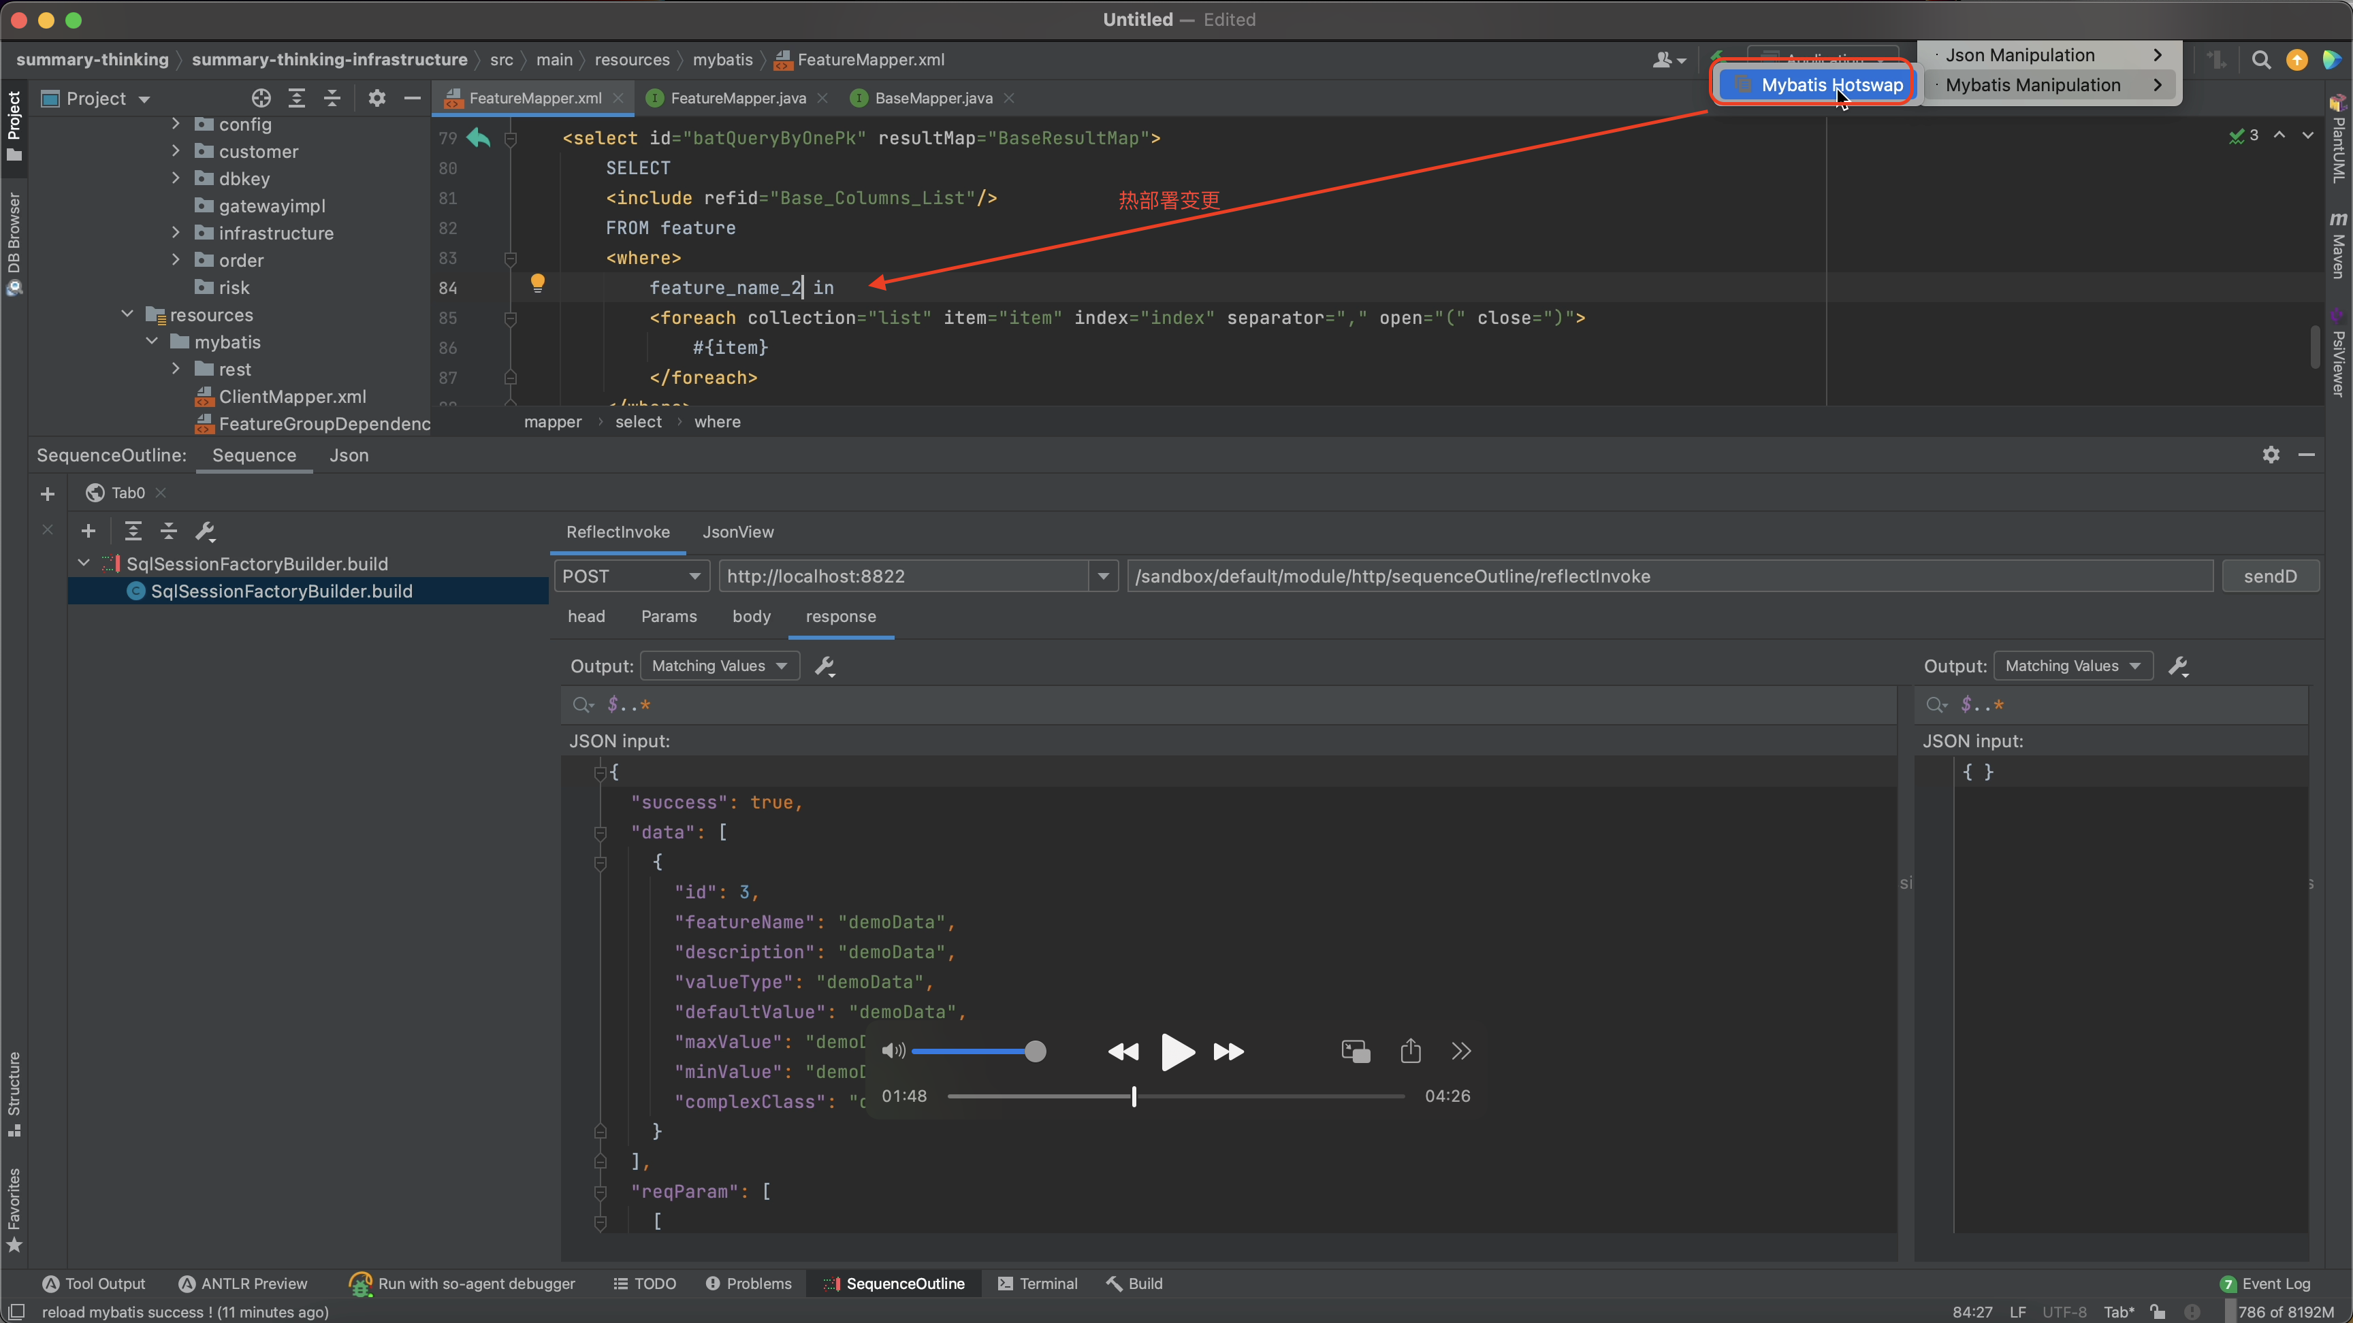
Task: Open the JsonView tab
Action: click(x=738, y=532)
